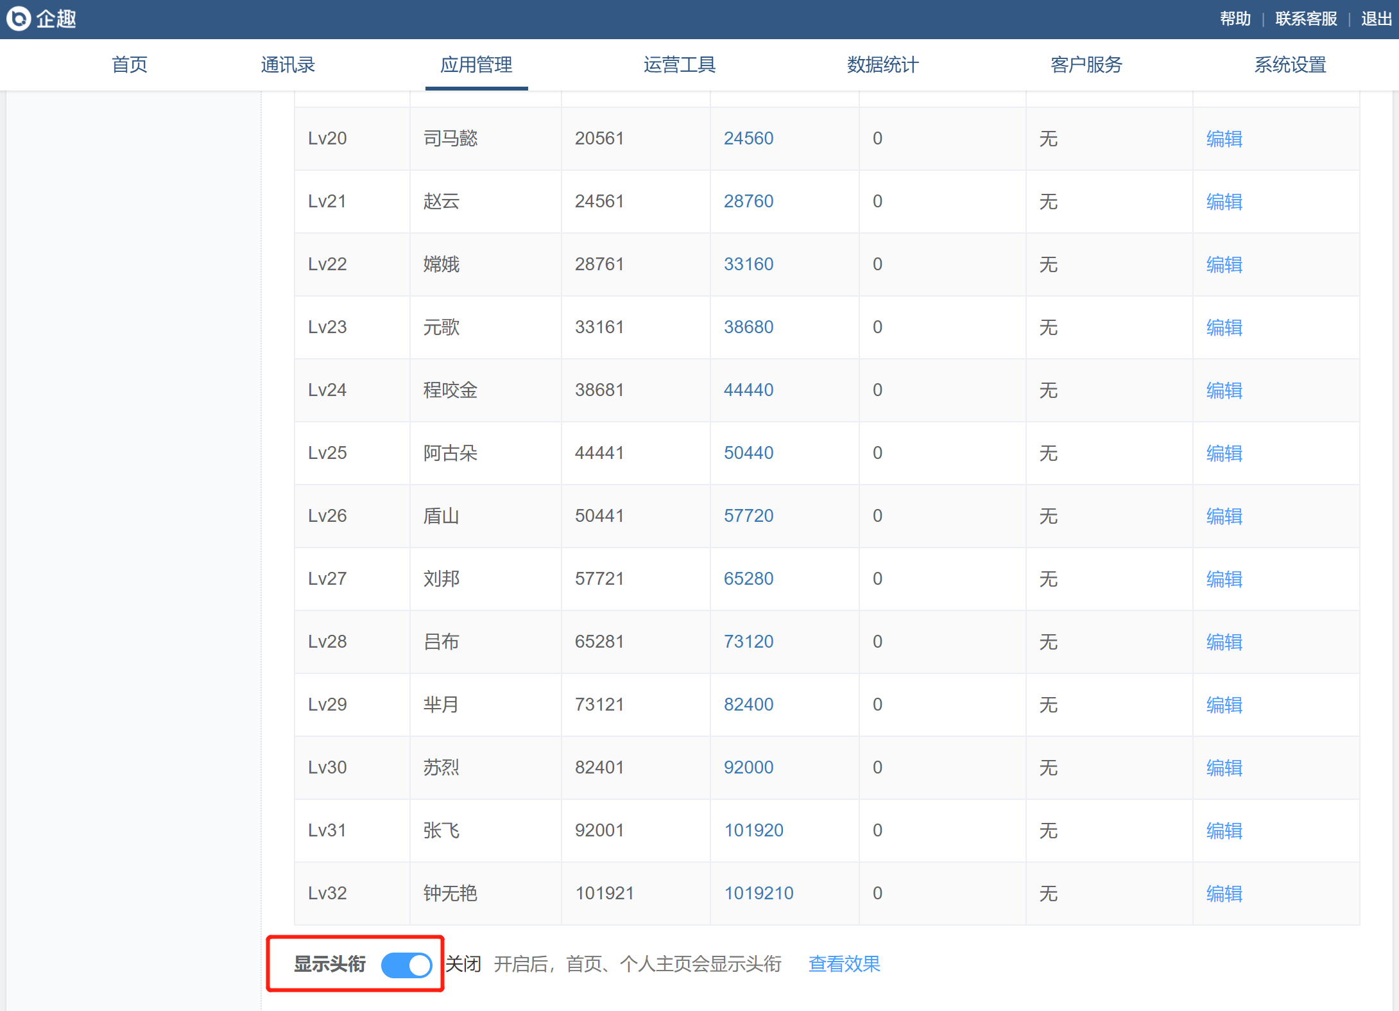The width and height of the screenshot is (1399, 1011).
Task: Open 运营工具 menu
Action: point(680,65)
